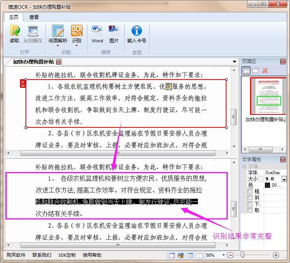Click the upper pane scroll up arrow
Image resolution: width=290 pixels, height=263 pixels.
(x=234, y=70)
